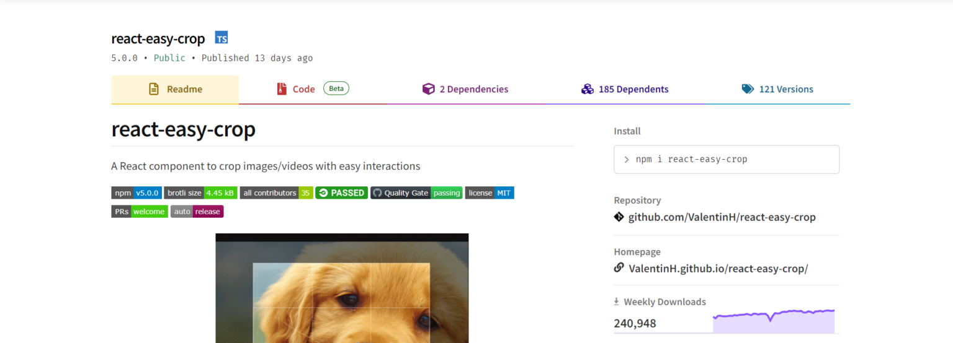Click the TypeScript TS badge icon
Screen dimensions: 953x343
point(221,38)
